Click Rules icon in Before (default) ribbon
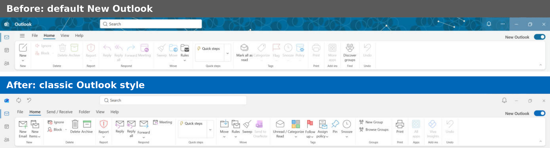Screen dimensions: 550x148 pyautogui.click(x=185, y=48)
